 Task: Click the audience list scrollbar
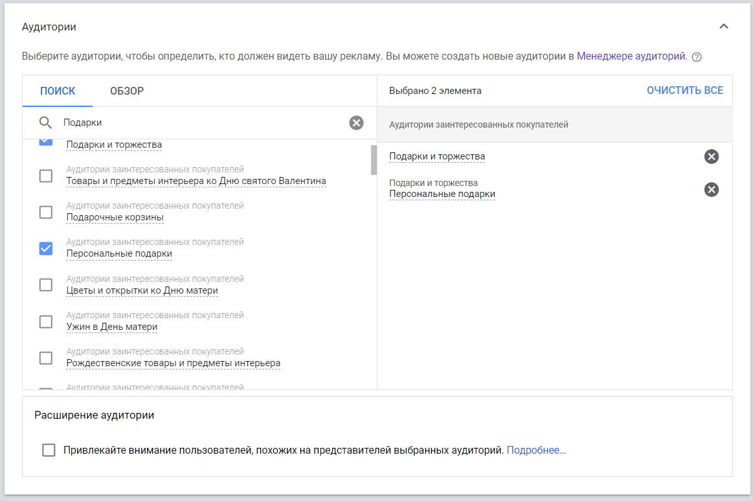pos(374,160)
